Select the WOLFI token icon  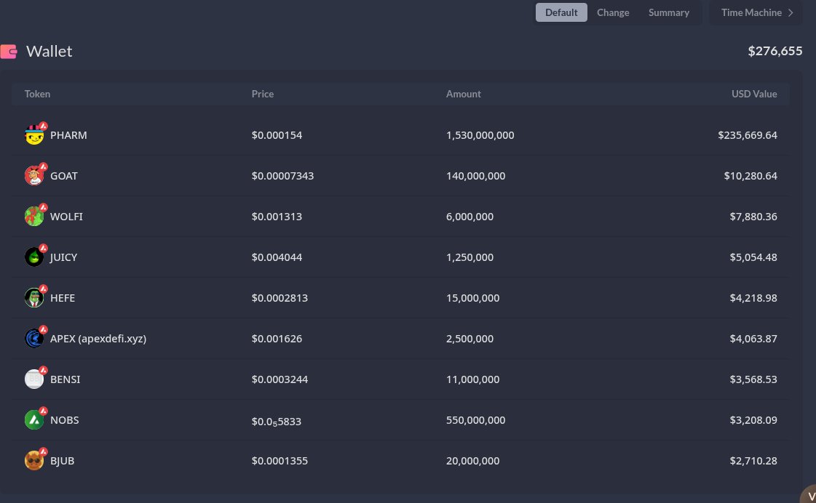coord(34,216)
